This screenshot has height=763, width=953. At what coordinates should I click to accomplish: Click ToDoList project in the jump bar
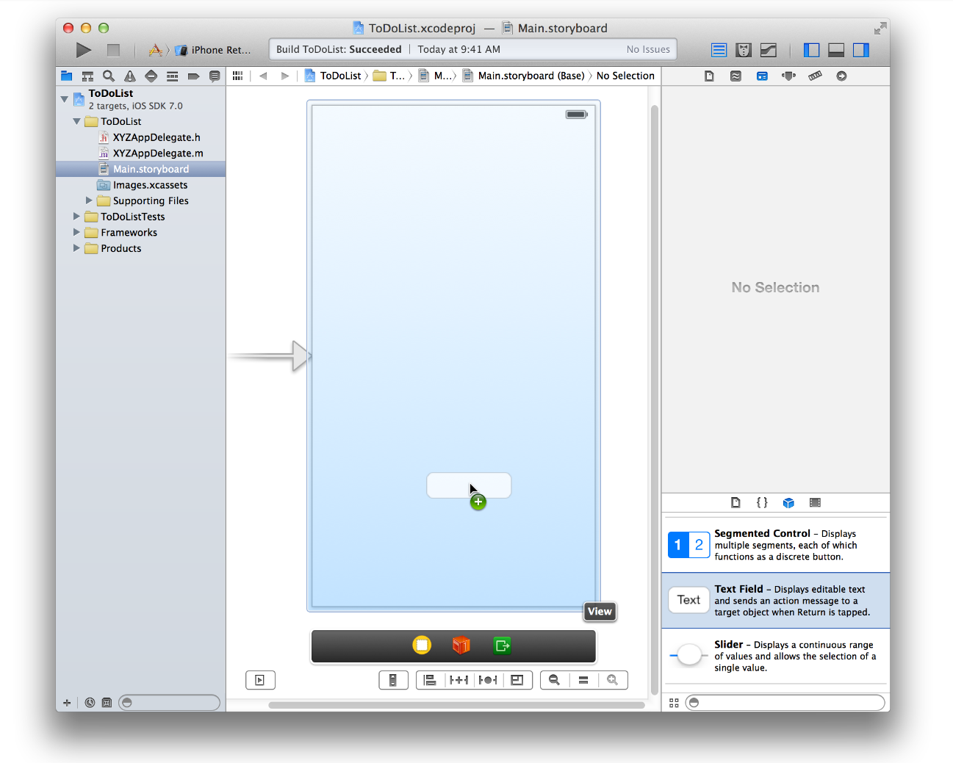(x=333, y=76)
